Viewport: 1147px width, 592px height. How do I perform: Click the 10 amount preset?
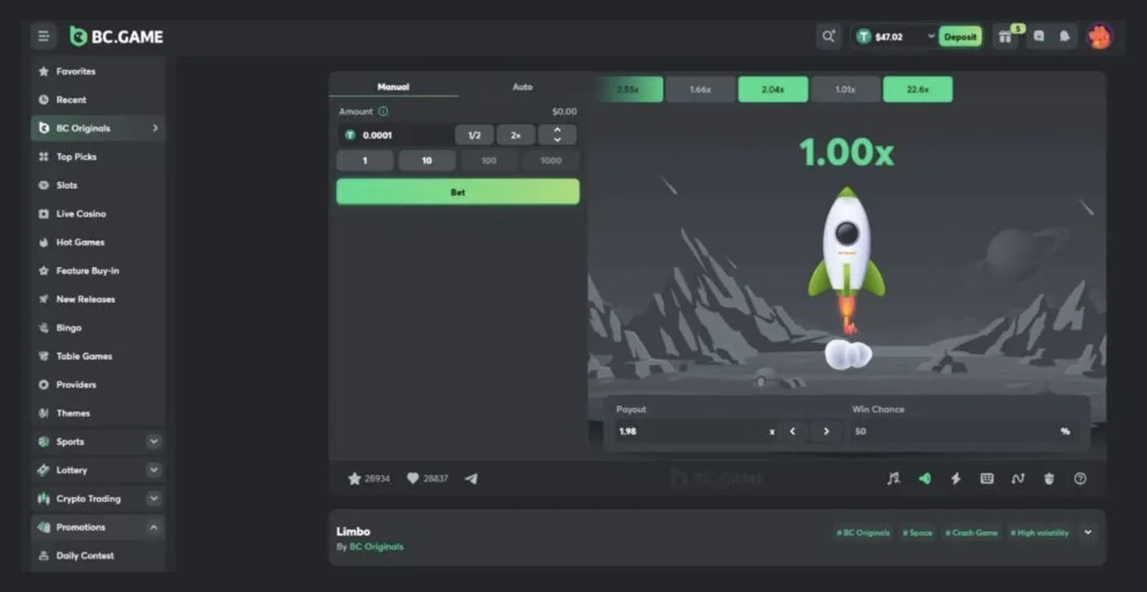[x=427, y=160]
